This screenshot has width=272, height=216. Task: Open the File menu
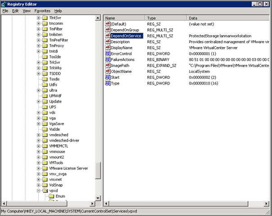coord(5,11)
